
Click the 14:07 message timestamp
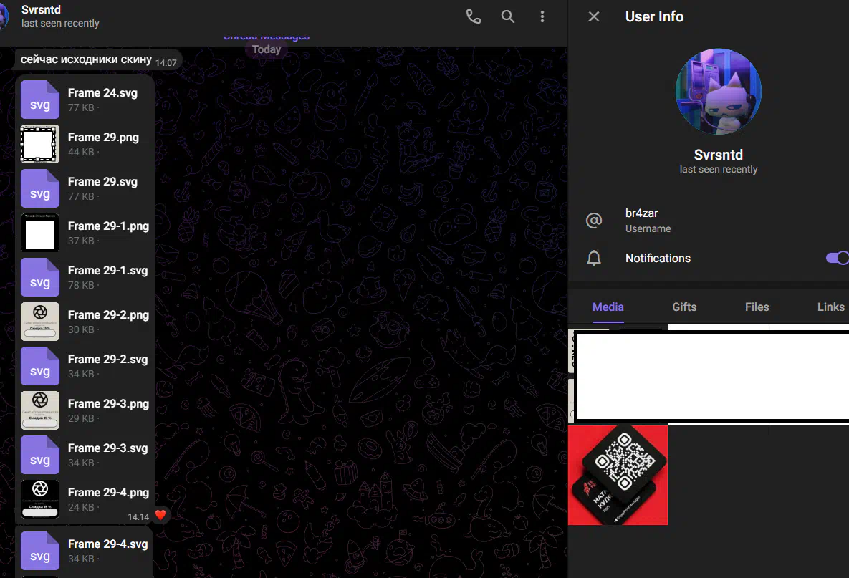click(x=166, y=63)
